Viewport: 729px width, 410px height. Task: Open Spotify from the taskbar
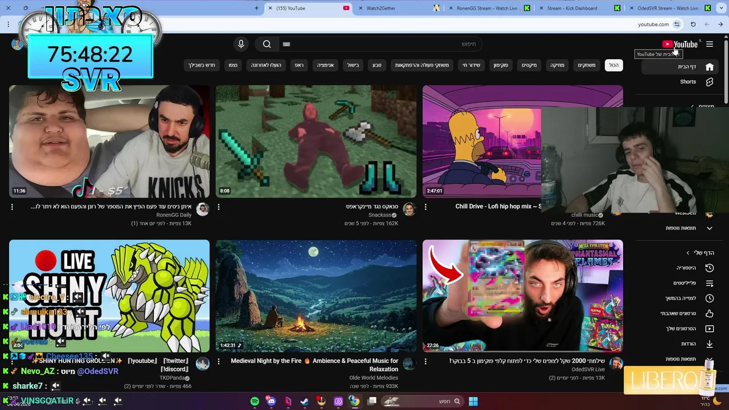tap(255, 401)
